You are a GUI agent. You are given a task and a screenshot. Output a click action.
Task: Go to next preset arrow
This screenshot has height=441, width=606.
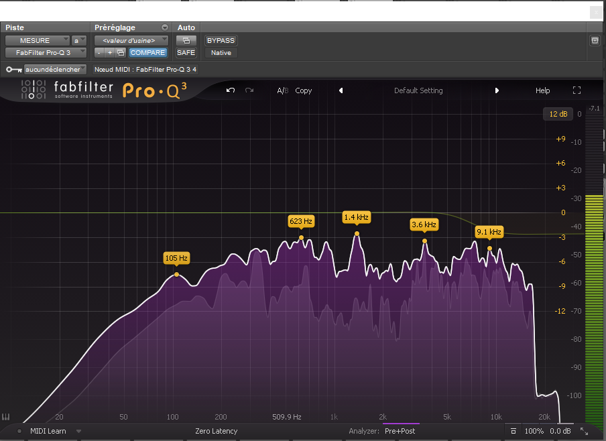click(497, 90)
